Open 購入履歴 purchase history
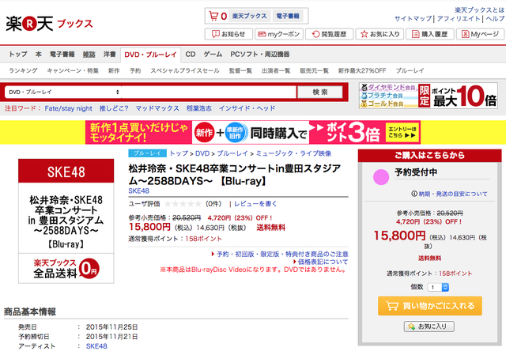 pyautogui.click(x=430, y=34)
